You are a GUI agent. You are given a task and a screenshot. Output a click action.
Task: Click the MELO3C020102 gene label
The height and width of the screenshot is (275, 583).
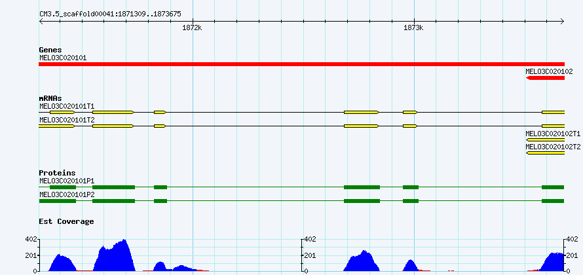(549, 71)
